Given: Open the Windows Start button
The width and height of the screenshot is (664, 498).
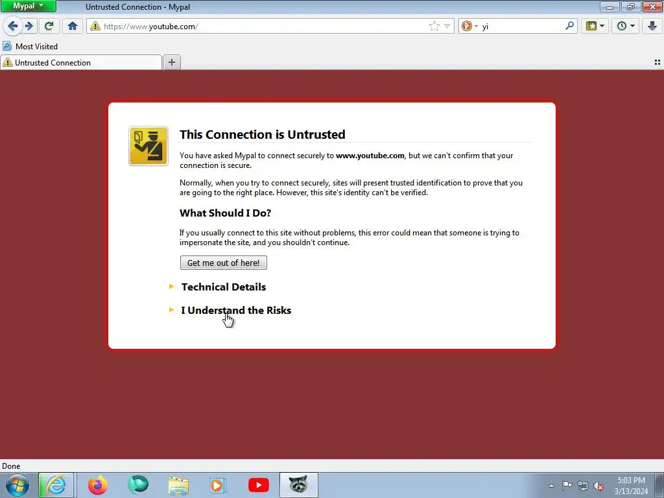Looking at the screenshot, I should (18, 485).
